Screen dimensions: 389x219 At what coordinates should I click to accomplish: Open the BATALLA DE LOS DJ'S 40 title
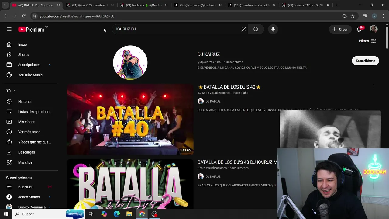click(x=229, y=87)
